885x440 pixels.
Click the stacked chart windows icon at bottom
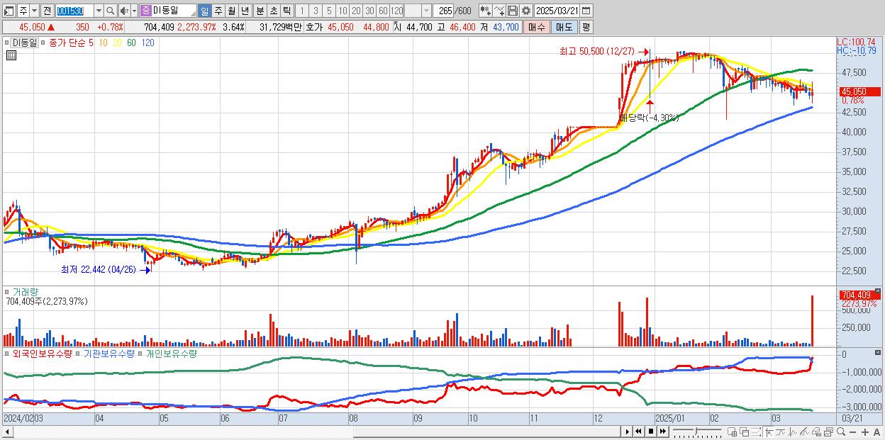coord(828,432)
